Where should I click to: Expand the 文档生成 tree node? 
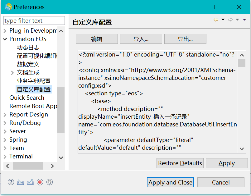click(12, 73)
